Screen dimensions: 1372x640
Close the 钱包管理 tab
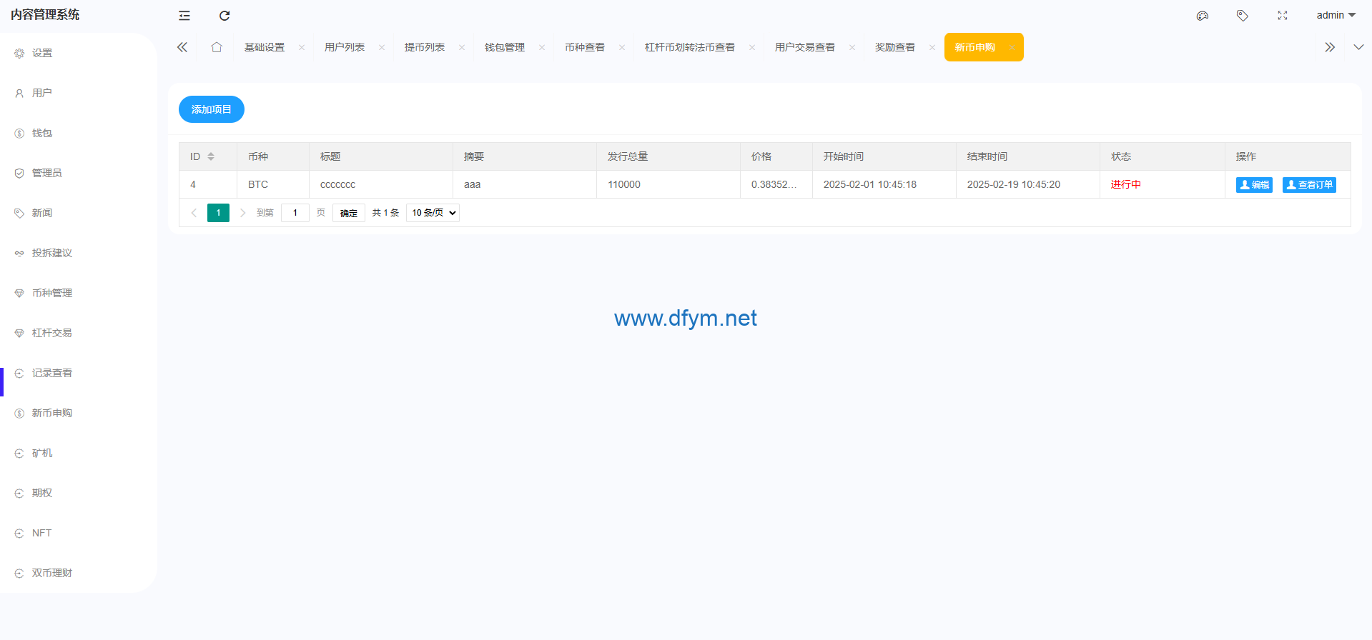[x=542, y=48]
